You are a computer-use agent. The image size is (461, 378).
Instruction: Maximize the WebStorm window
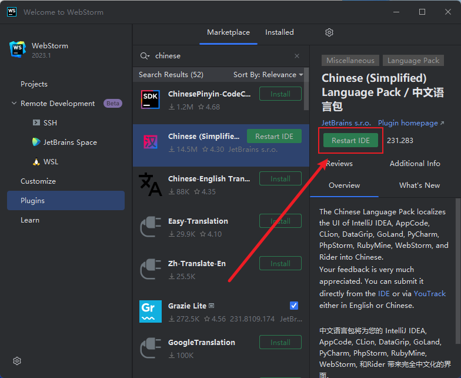[422, 12]
